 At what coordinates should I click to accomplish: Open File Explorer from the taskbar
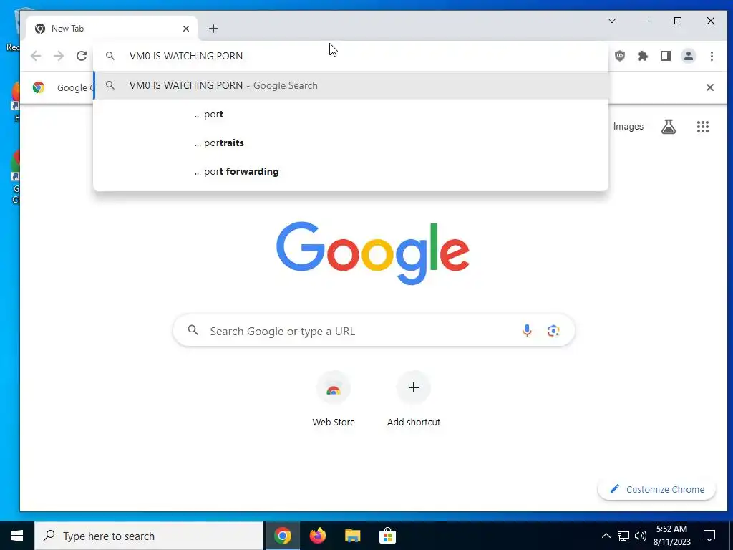pyautogui.click(x=352, y=536)
